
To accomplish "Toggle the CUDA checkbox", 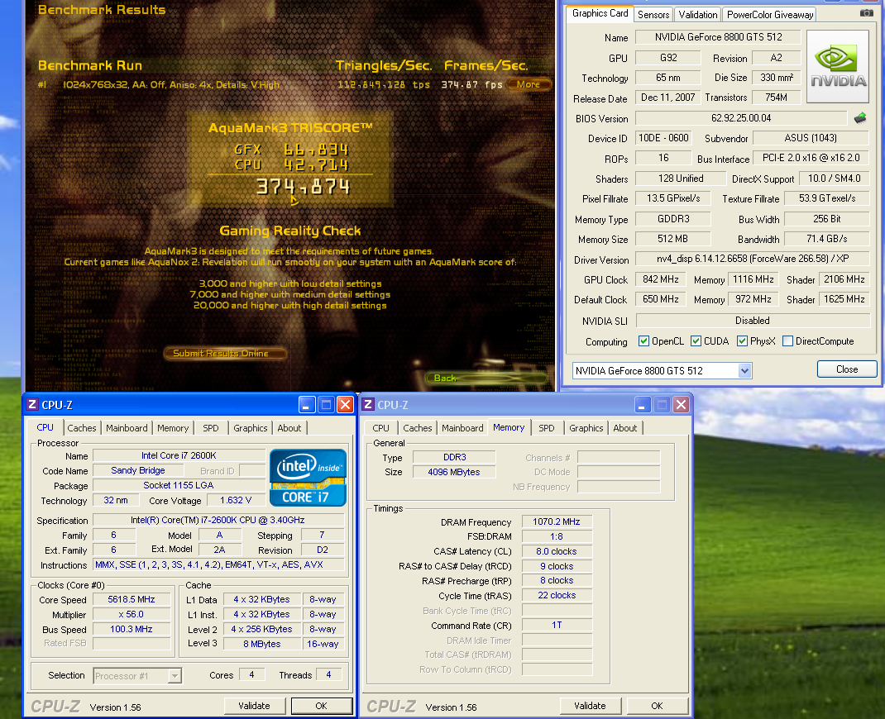I will click(x=696, y=341).
